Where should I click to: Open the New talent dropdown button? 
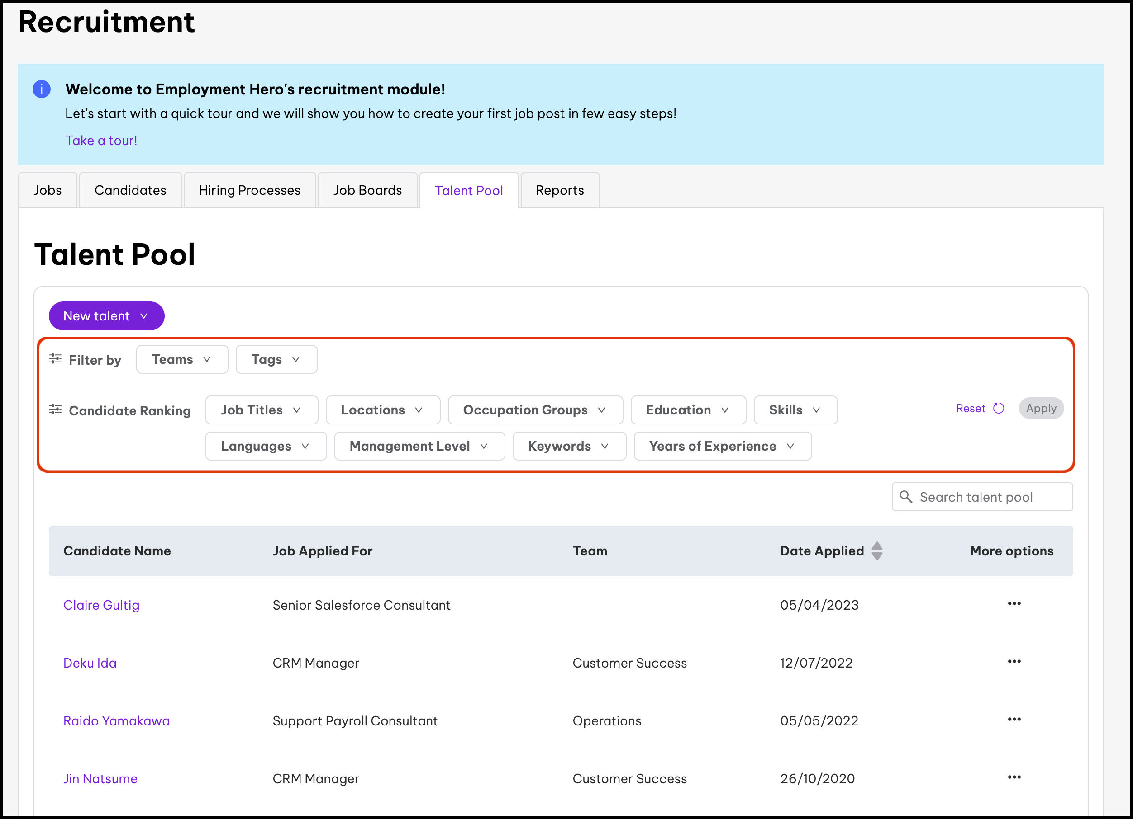coord(106,316)
